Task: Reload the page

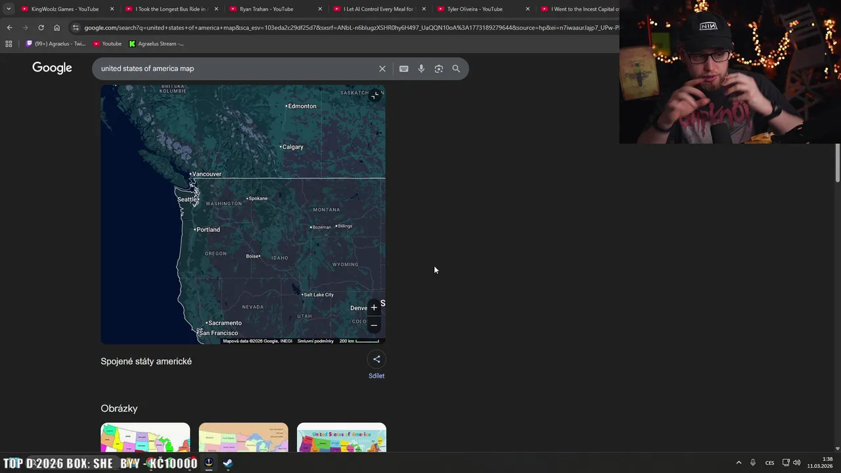Action: point(41,28)
